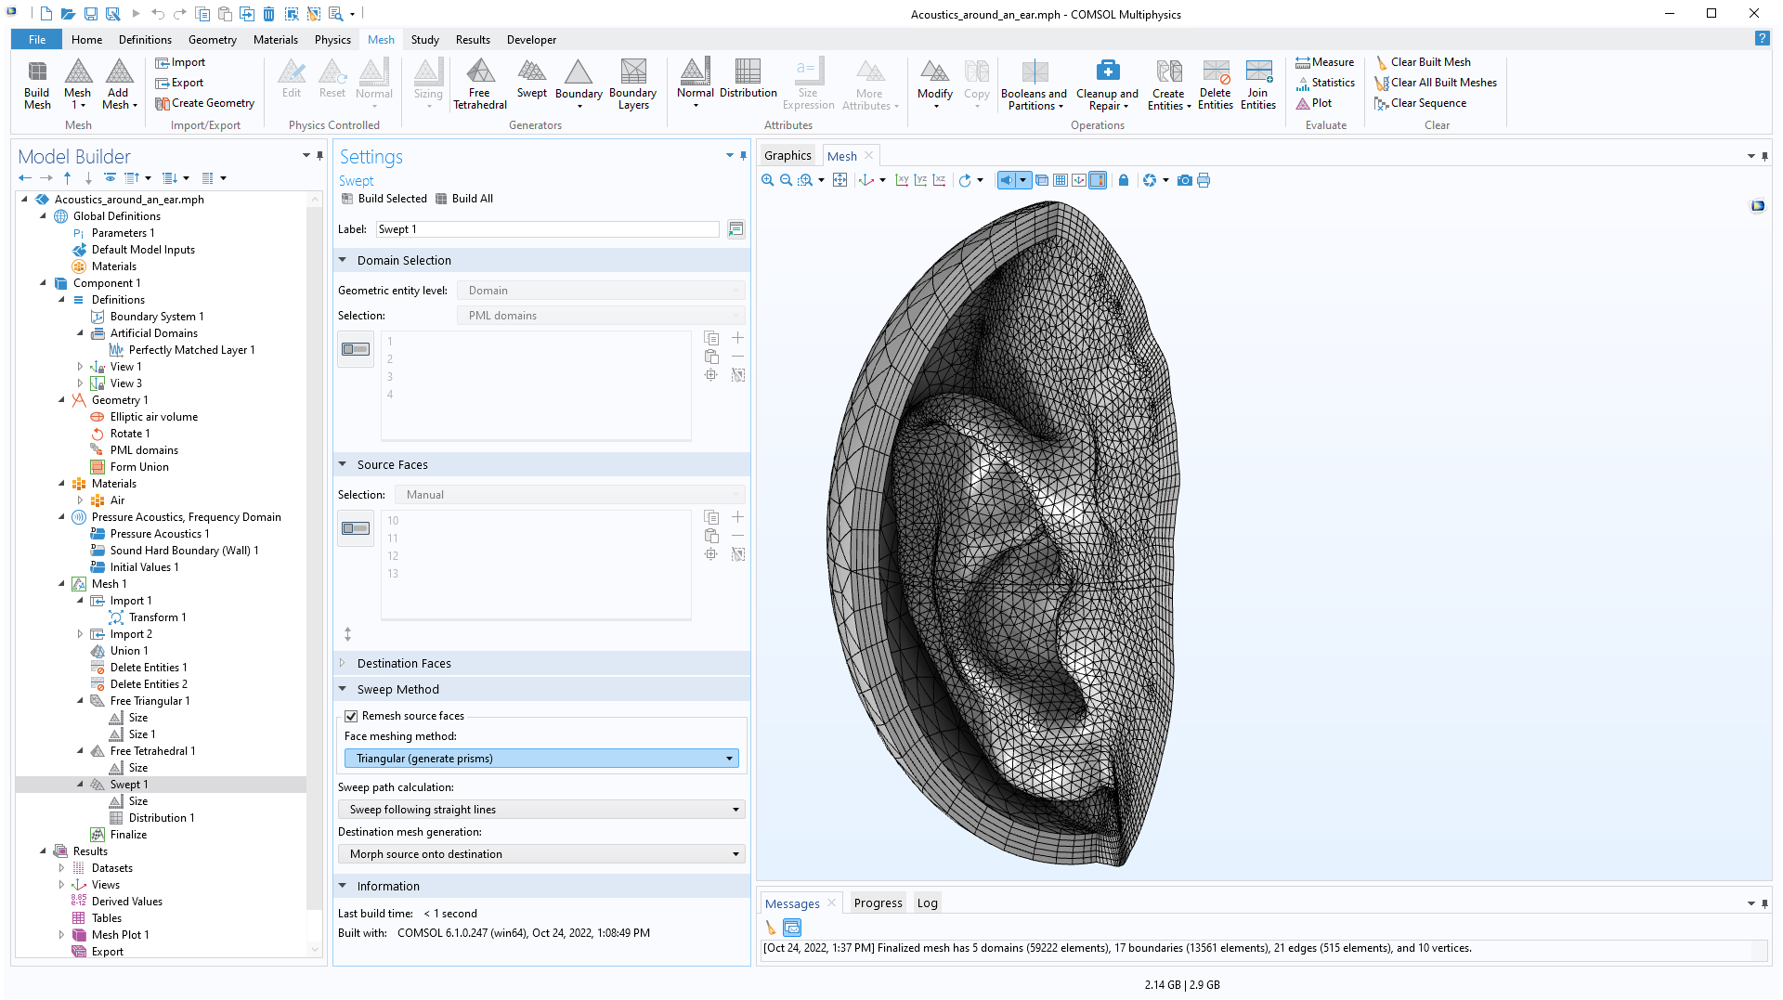Click the Build Mesh ribbon icon
The image size is (1783, 1000).
(x=37, y=84)
